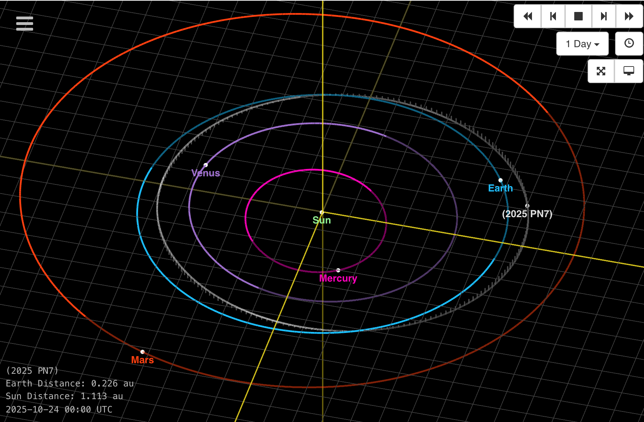
Task: Open the hamburger menu
Action: [x=24, y=23]
